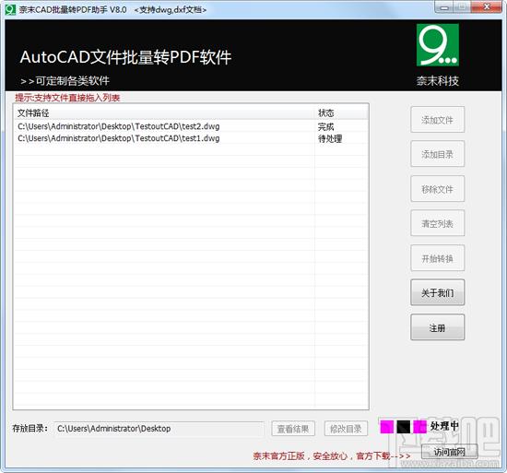The width and height of the screenshot is (507, 473).
Task: Click the green 9 Naimo Technology logo
Action: (437, 45)
